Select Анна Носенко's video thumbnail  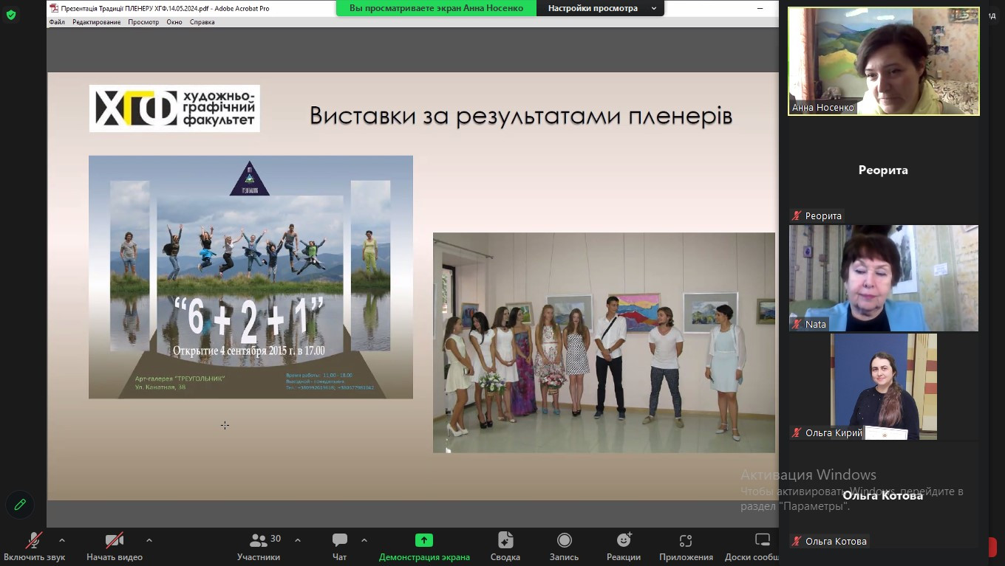click(x=884, y=61)
